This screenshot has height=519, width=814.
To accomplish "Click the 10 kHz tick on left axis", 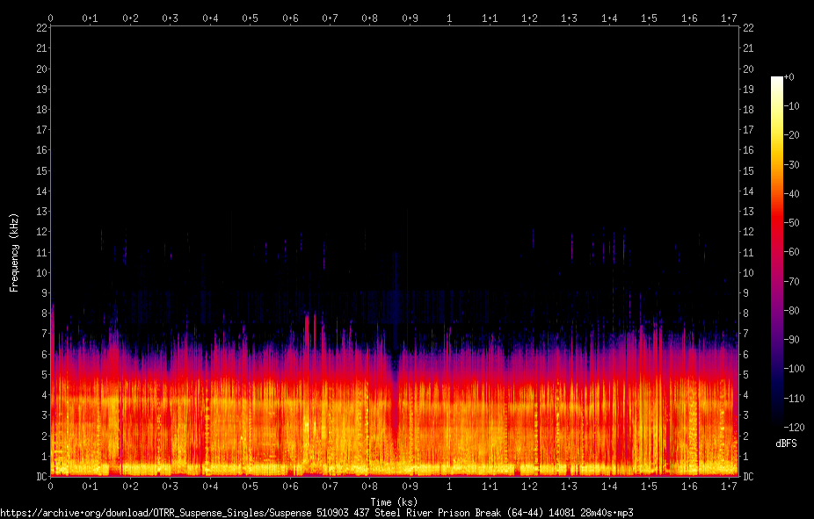I will coord(41,273).
